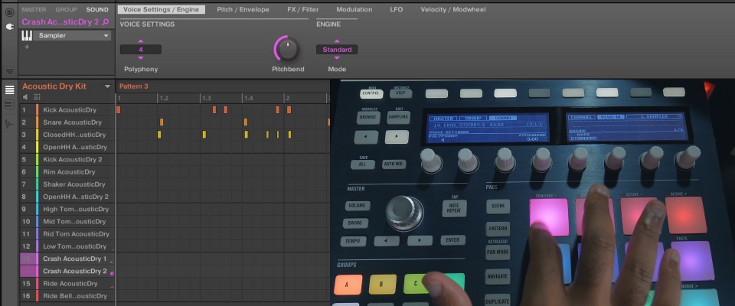Mute sound slot number 3

pyautogui.click(x=24, y=135)
